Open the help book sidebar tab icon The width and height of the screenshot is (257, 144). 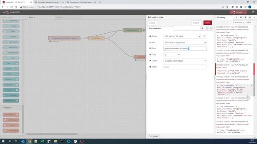click(x=241, y=17)
